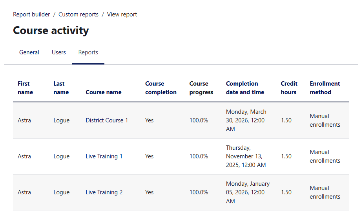Sort by Course name column header
Screen dimensions: 363x217
pos(104,92)
